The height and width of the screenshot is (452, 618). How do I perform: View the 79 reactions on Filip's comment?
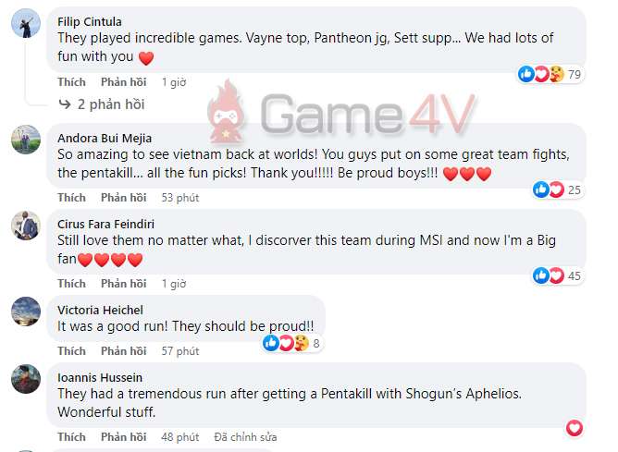tap(550, 74)
